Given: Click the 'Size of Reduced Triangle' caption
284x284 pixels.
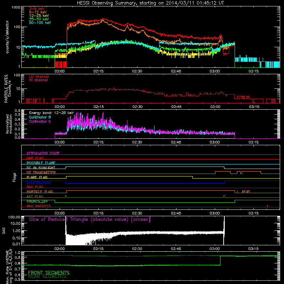Looking at the screenshot, I should coord(90,219).
